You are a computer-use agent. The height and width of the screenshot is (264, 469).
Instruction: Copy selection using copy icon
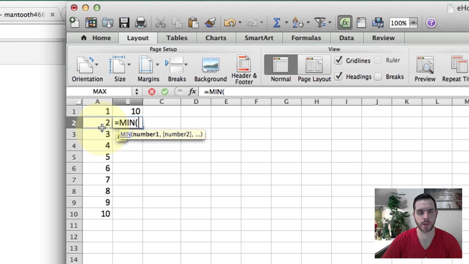(177, 23)
